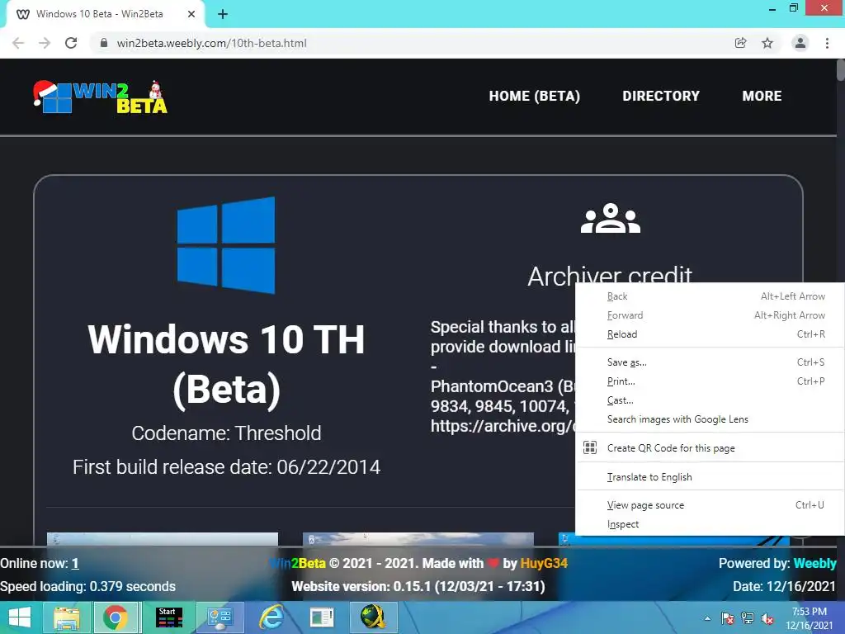Click the Archiver credit people icon
The image size is (845, 634).
(611, 218)
